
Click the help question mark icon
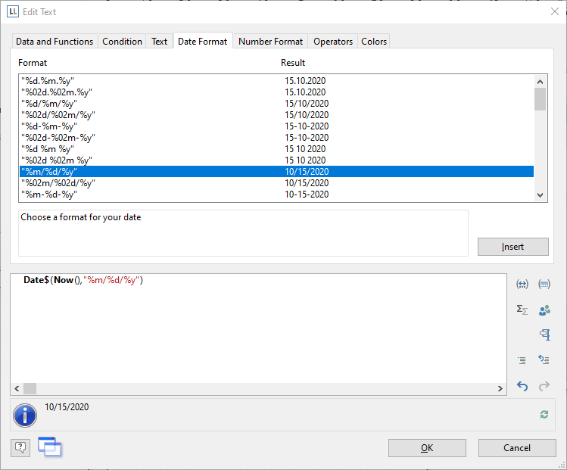coord(20,447)
